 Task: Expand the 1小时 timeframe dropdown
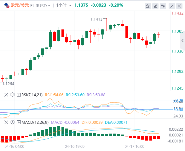pos(70,6)
